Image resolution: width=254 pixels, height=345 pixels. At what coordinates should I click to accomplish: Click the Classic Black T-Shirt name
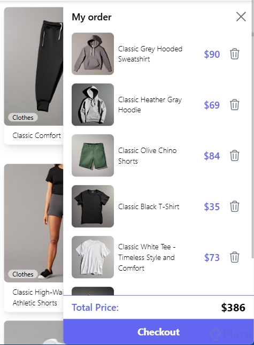pos(149,206)
